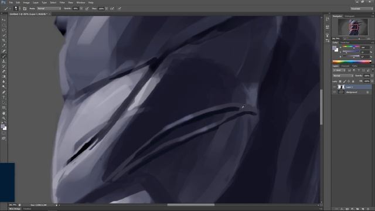This screenshot has height=211, width=375.
Task: Open the Flow slider dropdown arrow
Action: tap(107, 8)
